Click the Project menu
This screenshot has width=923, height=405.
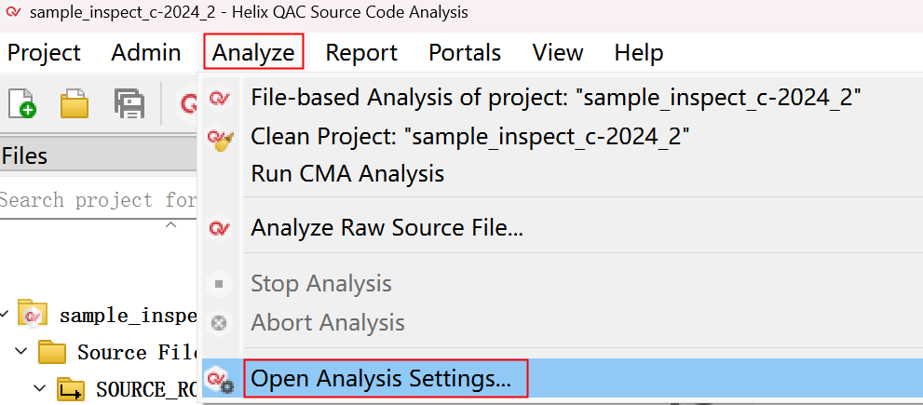click(44, 53)
